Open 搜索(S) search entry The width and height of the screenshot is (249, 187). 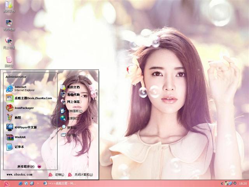point(68,127)
